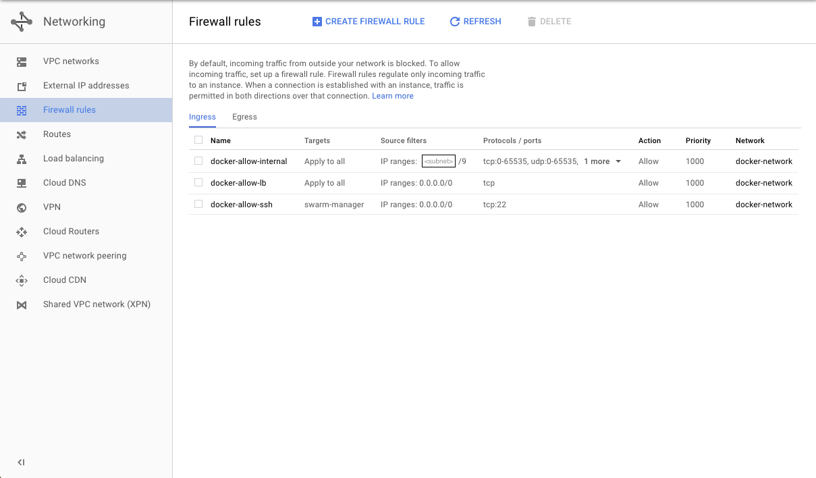Click the Load balancing icon
Image resolution: width=816 pixels, height=478 pixels.
(x=22, y=159)
